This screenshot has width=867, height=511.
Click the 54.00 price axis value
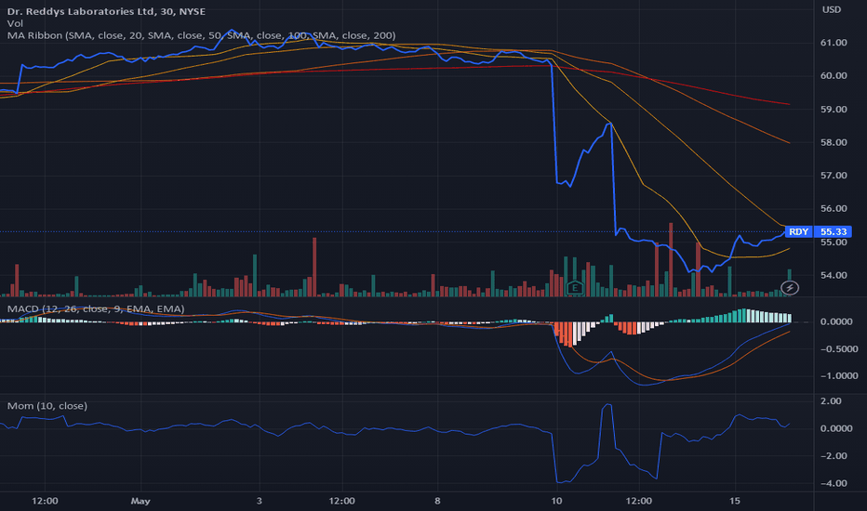[834, 275]
